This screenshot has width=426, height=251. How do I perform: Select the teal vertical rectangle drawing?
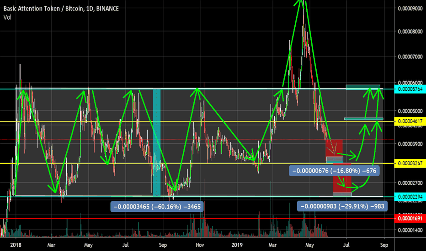(157, 142)
